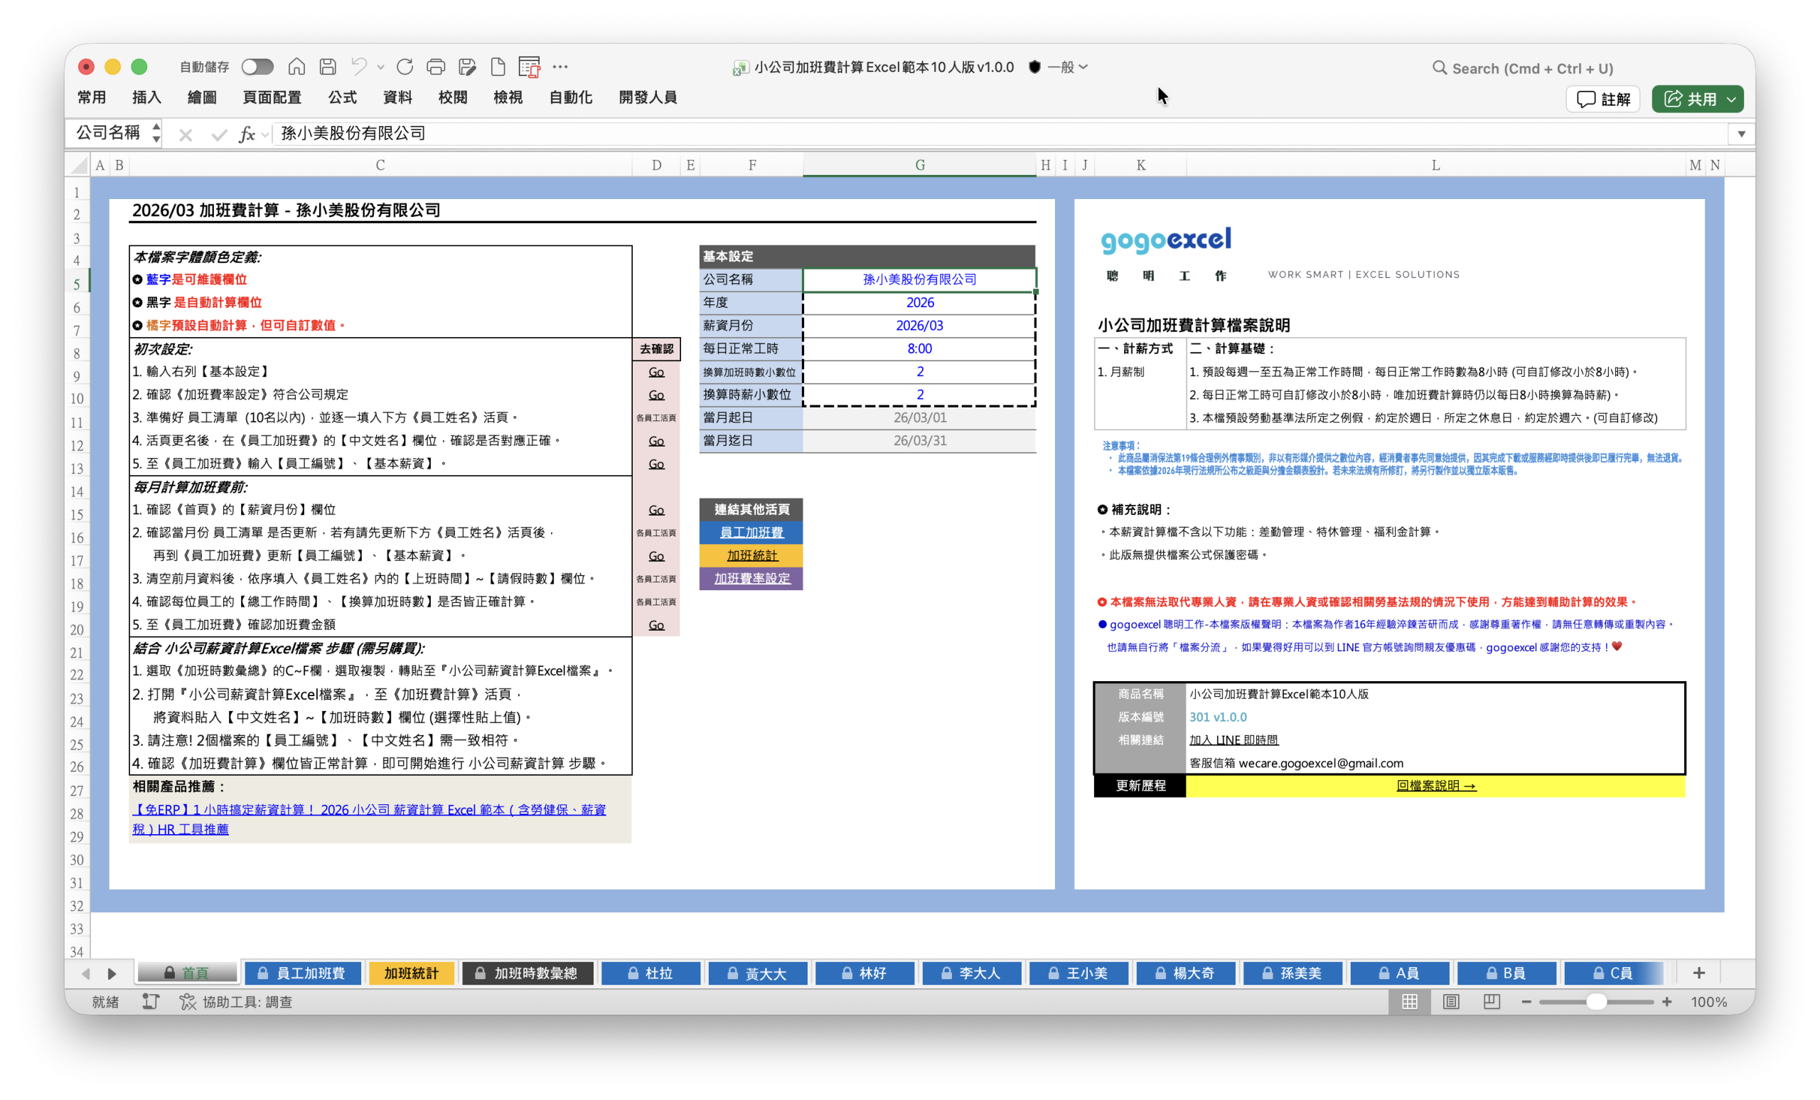Click the Print icon in the toolbar

[436, 68]
